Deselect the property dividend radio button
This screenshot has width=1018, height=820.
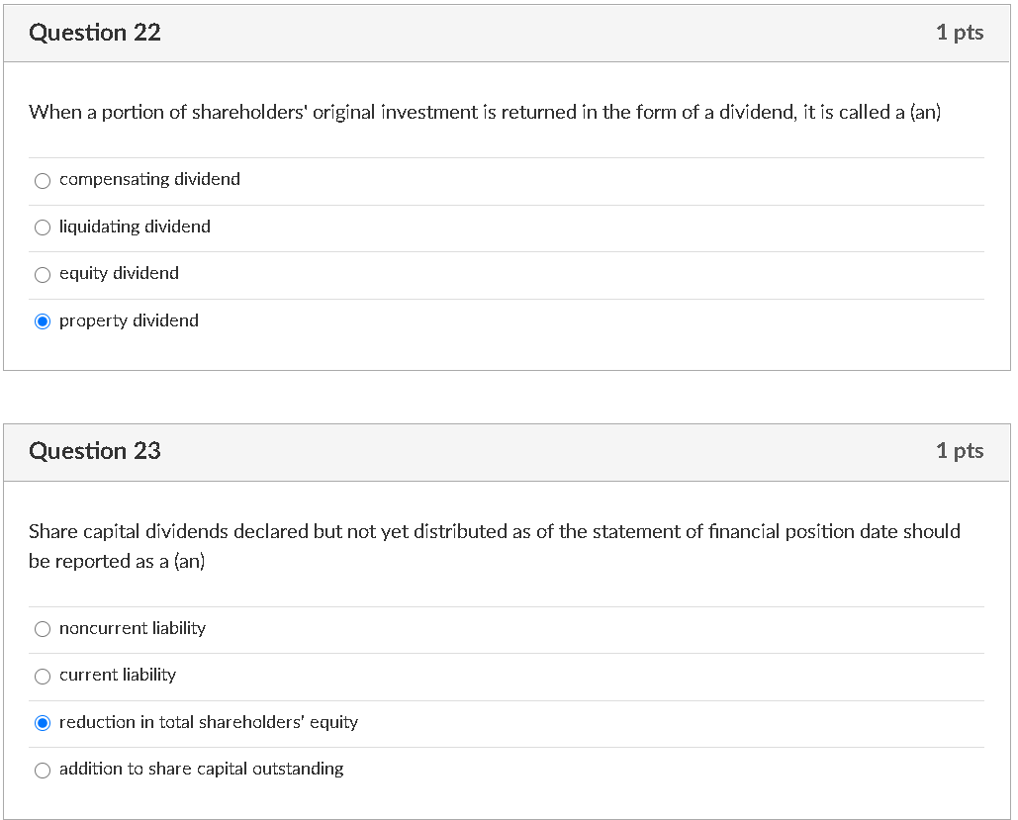43,320
